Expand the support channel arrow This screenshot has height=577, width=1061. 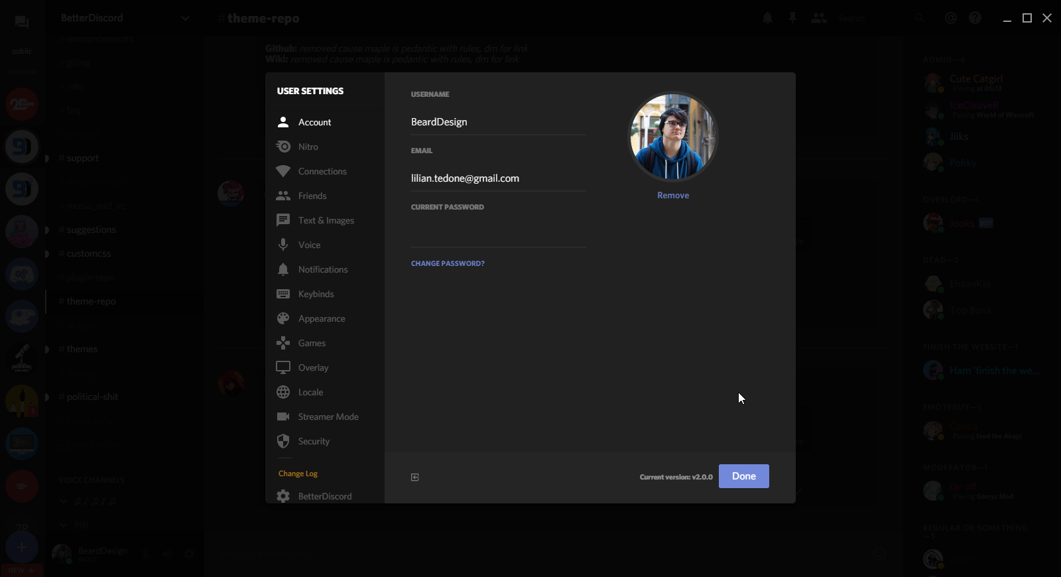(x=47, y=159)
